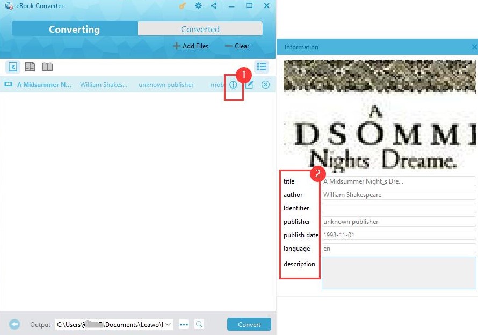
Task: Click the language field showing en
Action: pos(399,249)
